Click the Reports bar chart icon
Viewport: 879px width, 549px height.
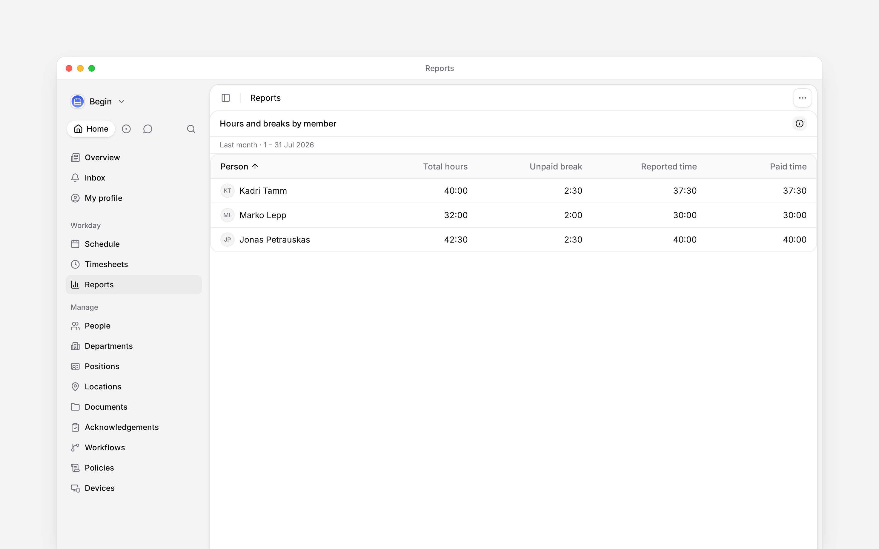(75, 285)
